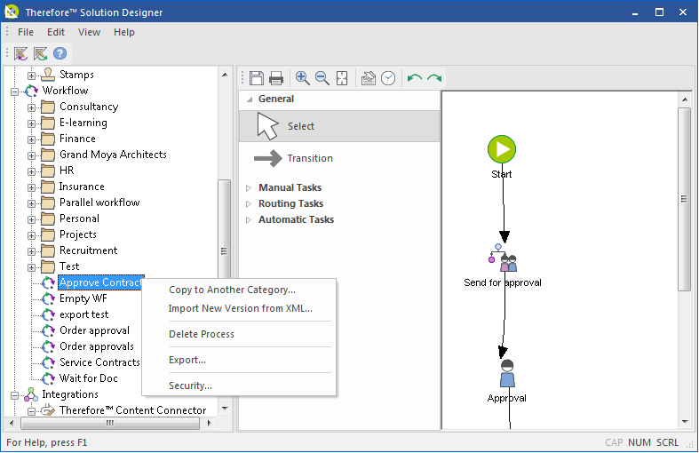Click the Send for approval task icon
This screenshot has width=699, height=453.
coord(503,258)
